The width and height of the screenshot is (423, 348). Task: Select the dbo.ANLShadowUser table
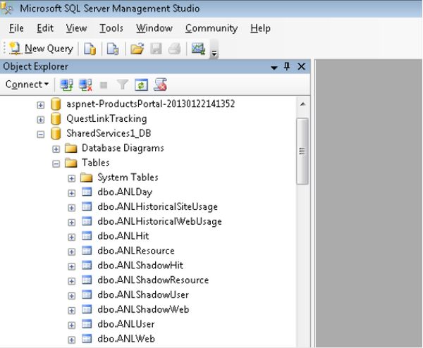(143, 295)
